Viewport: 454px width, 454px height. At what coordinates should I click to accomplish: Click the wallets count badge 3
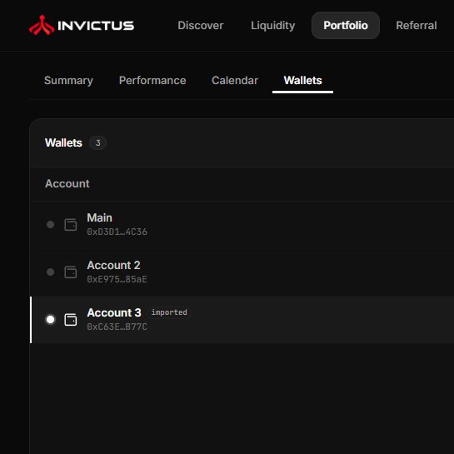[x=97, y=142]
